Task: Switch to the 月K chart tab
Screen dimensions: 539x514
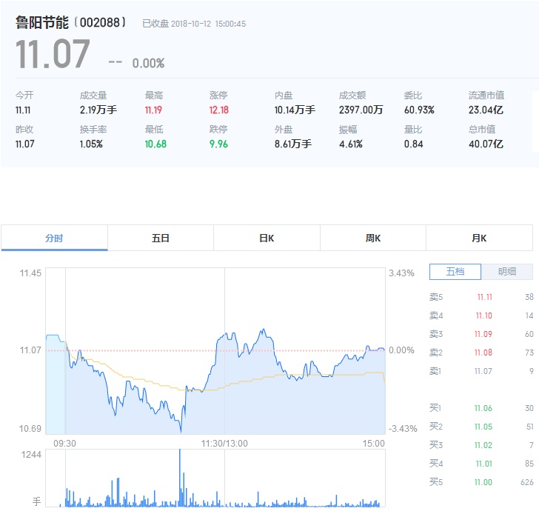Action: pyautogui.click(x=479, y=238)
